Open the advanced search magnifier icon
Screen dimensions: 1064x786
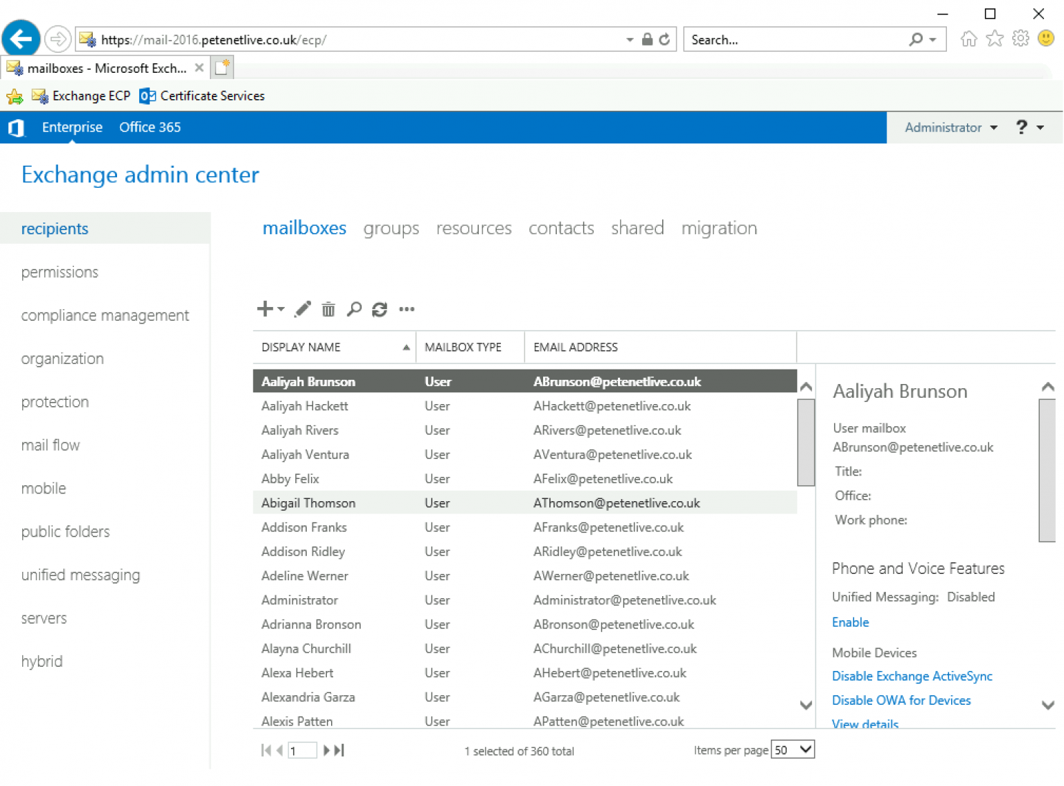(354, 308)
